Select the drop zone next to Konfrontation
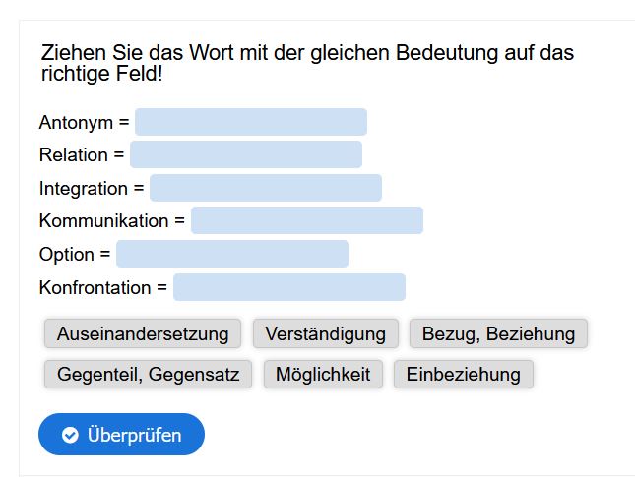Image resolution: width=635 pixels, height=477 pixels. (x=289, y=287)
